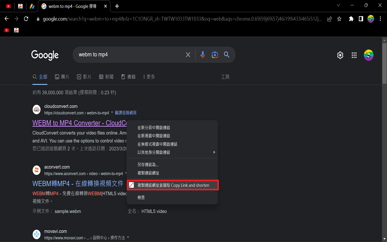This screenshot has height=242, width=387.
Task: Open Google settings gear
Action: pos(340,55)
